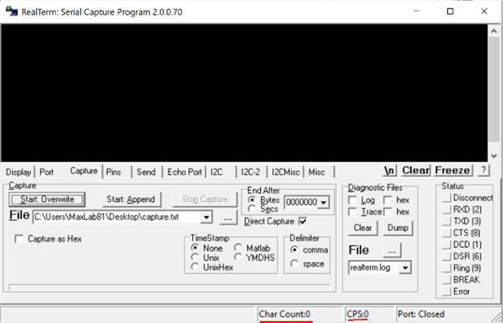The height and width of the screenshot is (323, 503).
Task: Toggle the Direct Capture checkbox
Action: click(x=303, y=221)
